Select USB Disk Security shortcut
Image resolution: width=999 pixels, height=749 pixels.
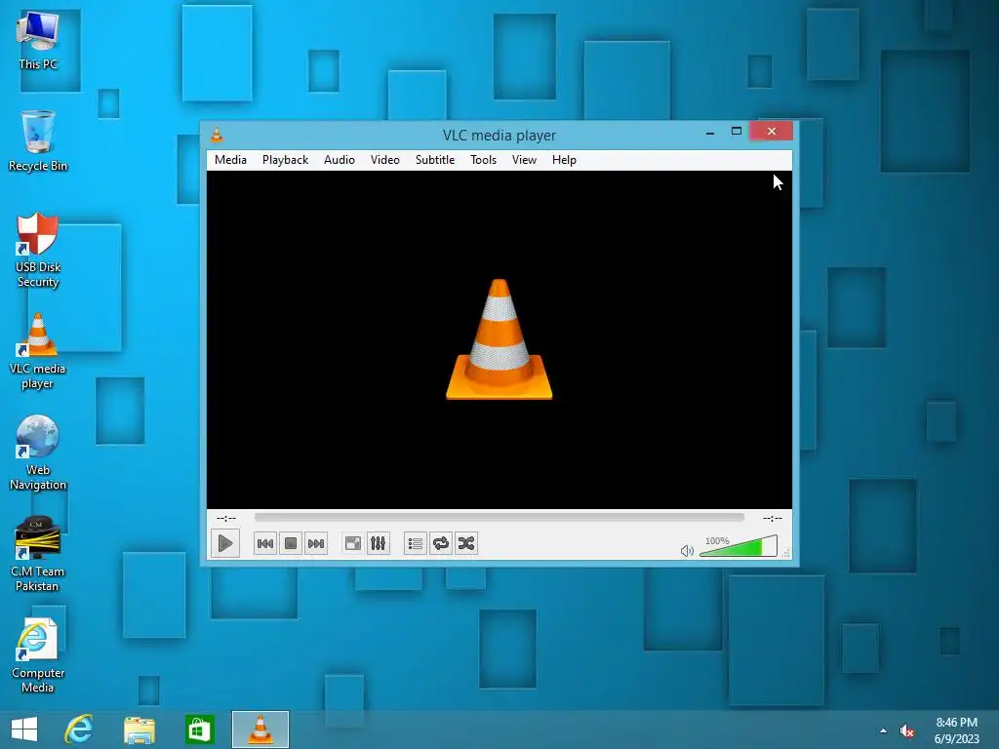[x=38, y=251]
